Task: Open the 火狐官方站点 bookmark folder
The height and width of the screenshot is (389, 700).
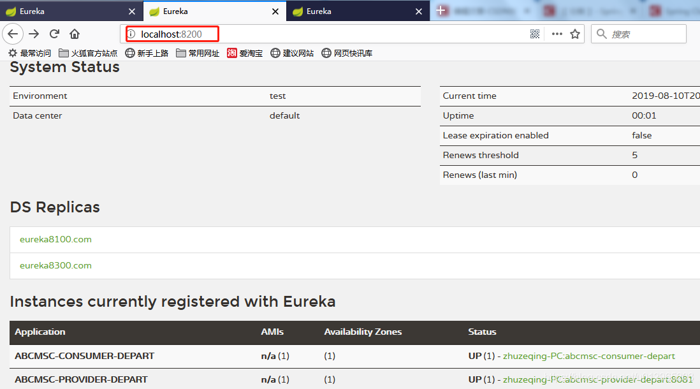Action: click(x=88, y=53)
